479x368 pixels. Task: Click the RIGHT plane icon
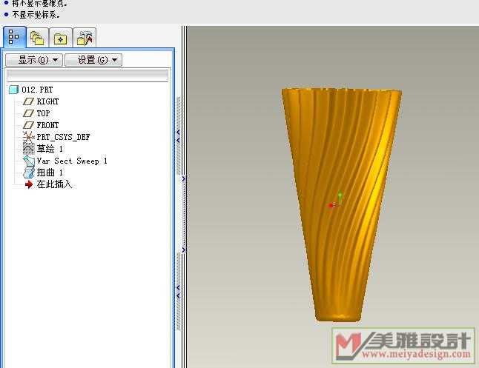click(x=28, y=101)
